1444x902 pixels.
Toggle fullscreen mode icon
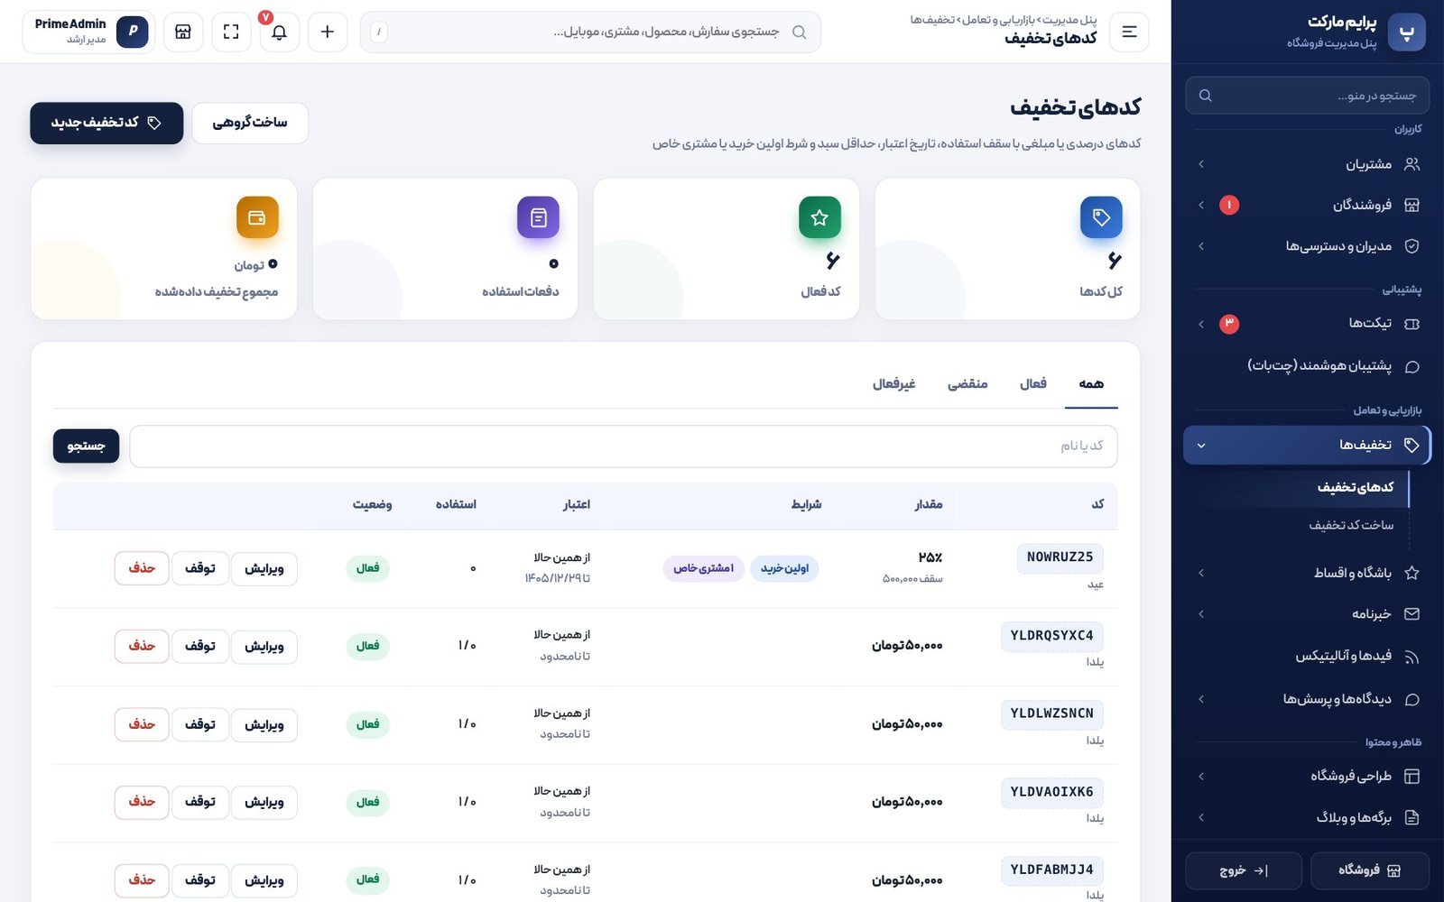(x=231, y=32)
